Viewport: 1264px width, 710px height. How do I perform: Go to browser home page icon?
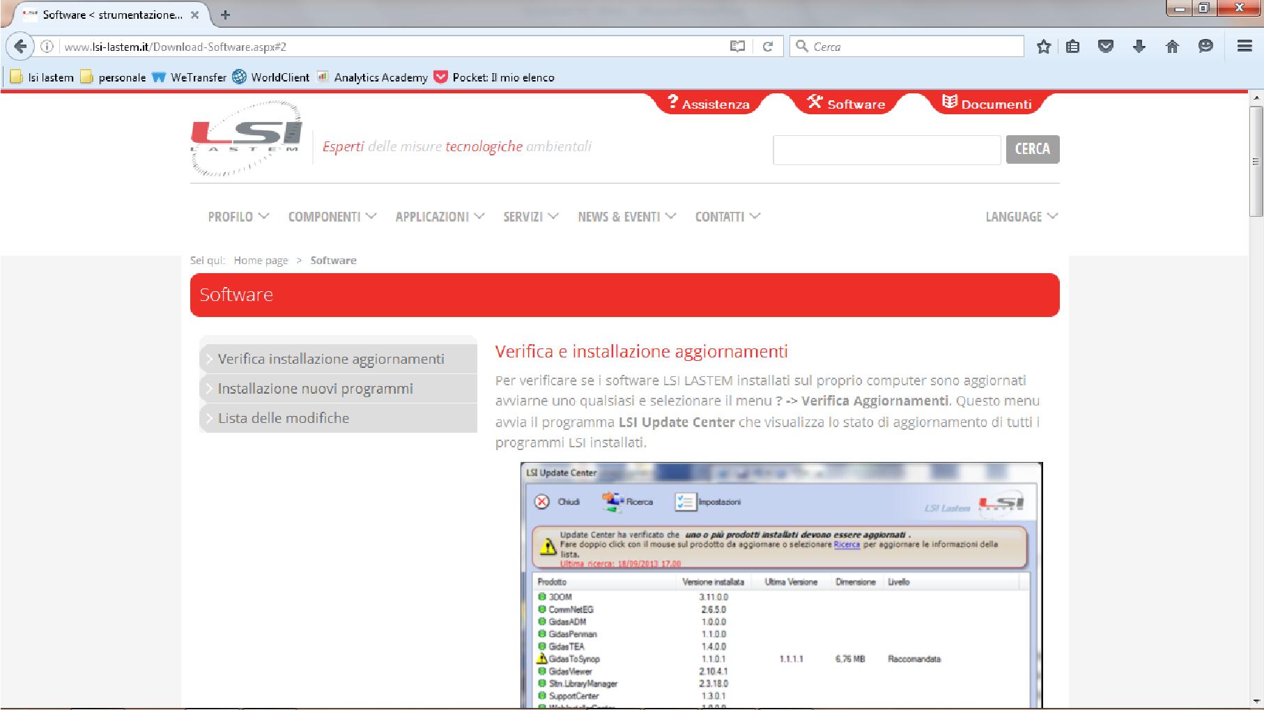(x=1172, y=47)
